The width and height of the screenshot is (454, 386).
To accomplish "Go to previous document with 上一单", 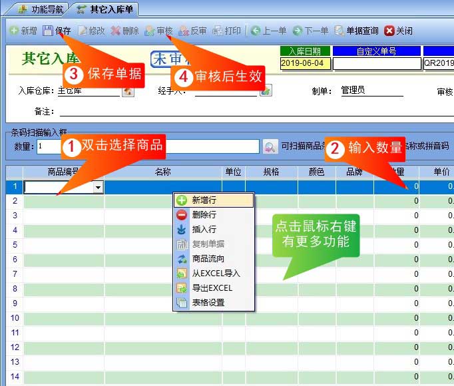I will [268, 31].
